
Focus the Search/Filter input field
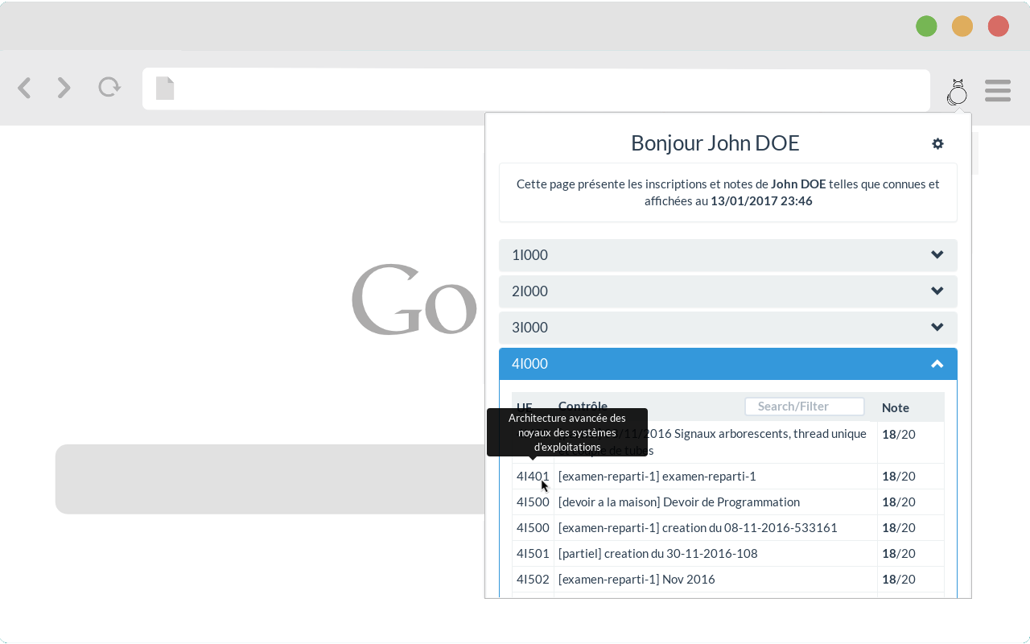coord(805,407)
